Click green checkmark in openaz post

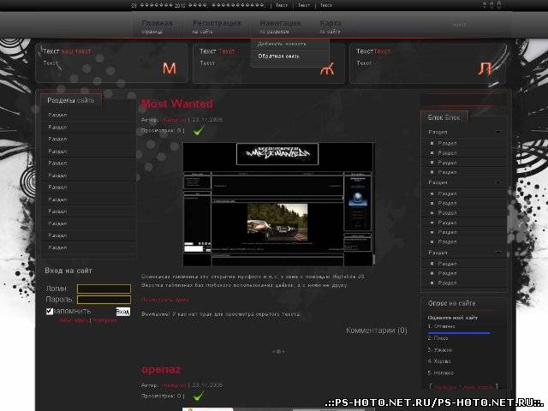point(199,396)
